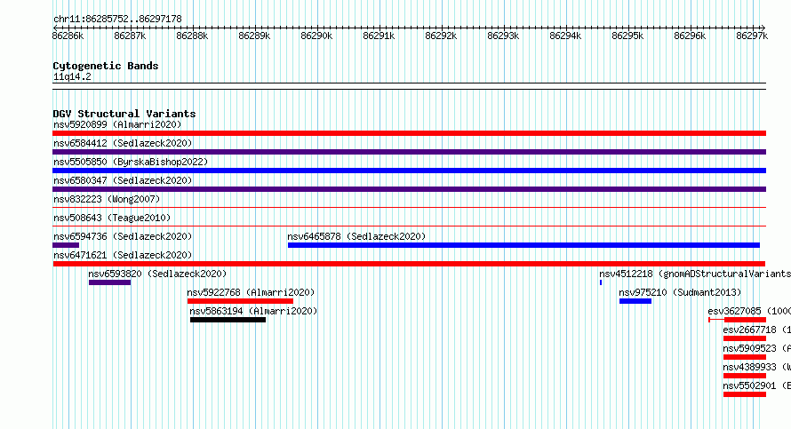The image size is (791, 429).
Task: Select the short purple nsv6594736 bar
Action: point(66,245)
